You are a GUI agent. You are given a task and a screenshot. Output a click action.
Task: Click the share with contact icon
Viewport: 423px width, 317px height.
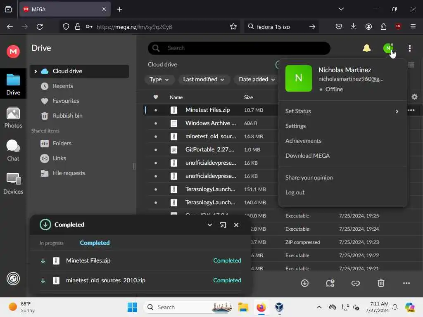pos(330,283)
